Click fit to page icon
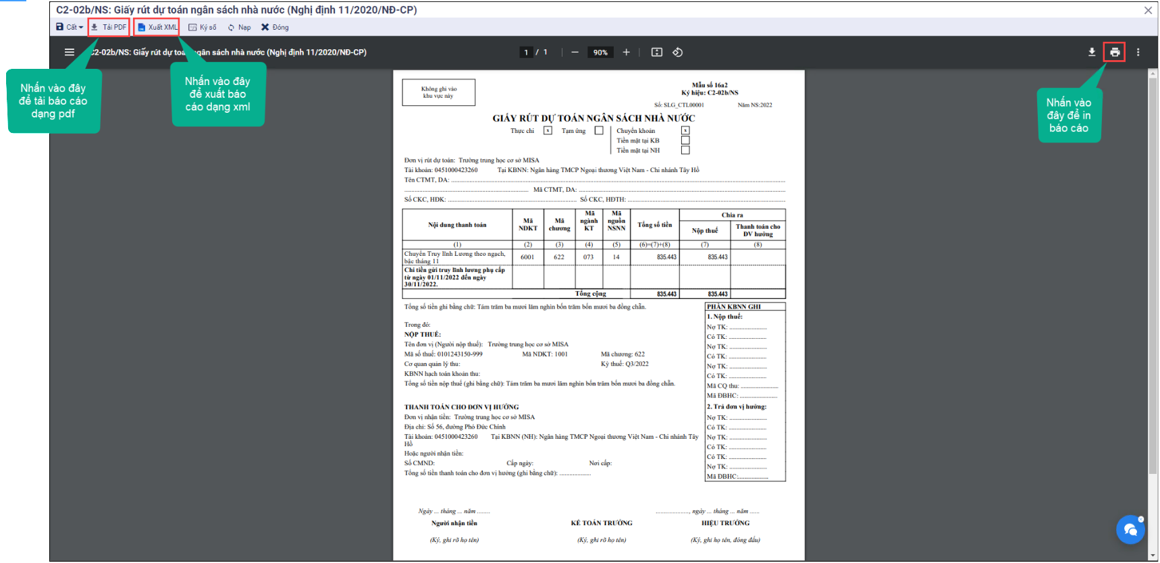This screenshot has width=1160, height=563. [x=656, y=52]
